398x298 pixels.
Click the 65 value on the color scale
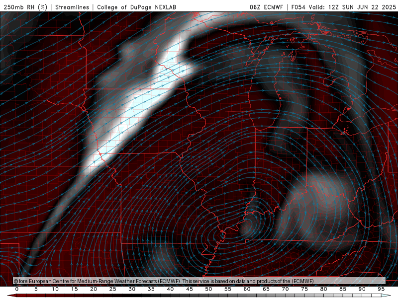pos(266,289)
